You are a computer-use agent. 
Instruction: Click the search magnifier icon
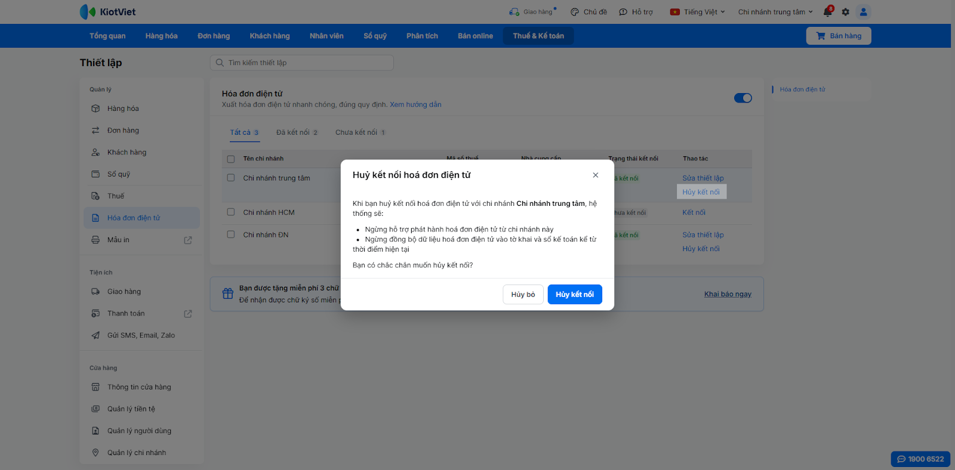[220, 63]
